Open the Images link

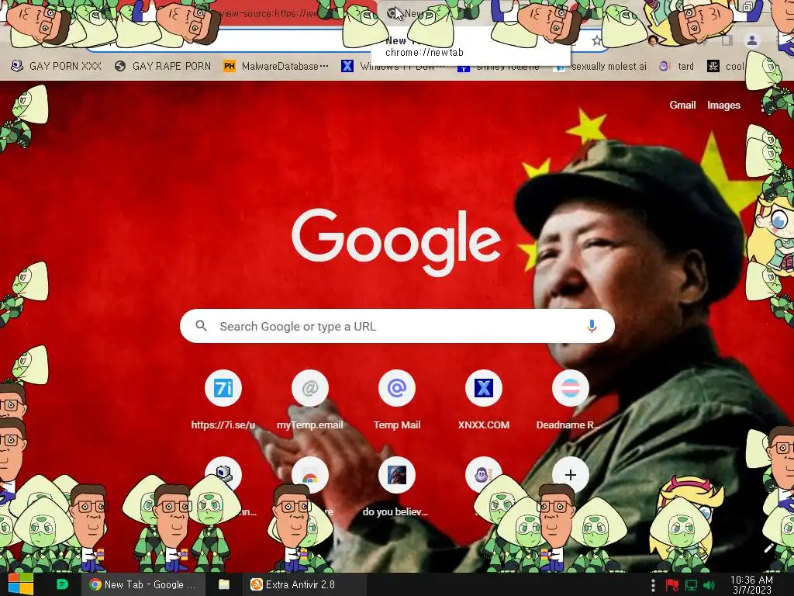point(723,105)
